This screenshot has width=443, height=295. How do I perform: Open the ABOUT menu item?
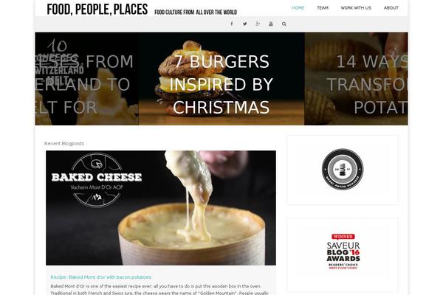[391, 7]
